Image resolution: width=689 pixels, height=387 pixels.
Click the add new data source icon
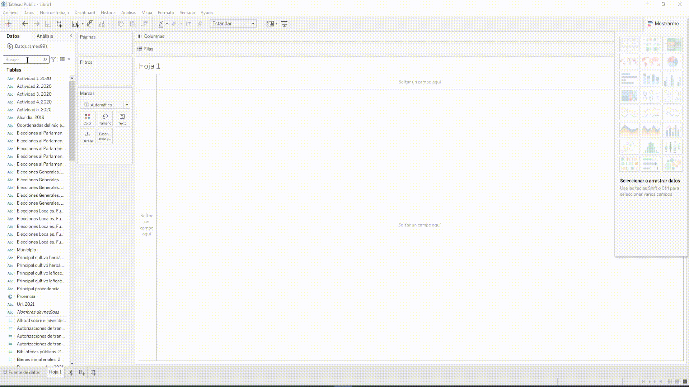point(60,24)
